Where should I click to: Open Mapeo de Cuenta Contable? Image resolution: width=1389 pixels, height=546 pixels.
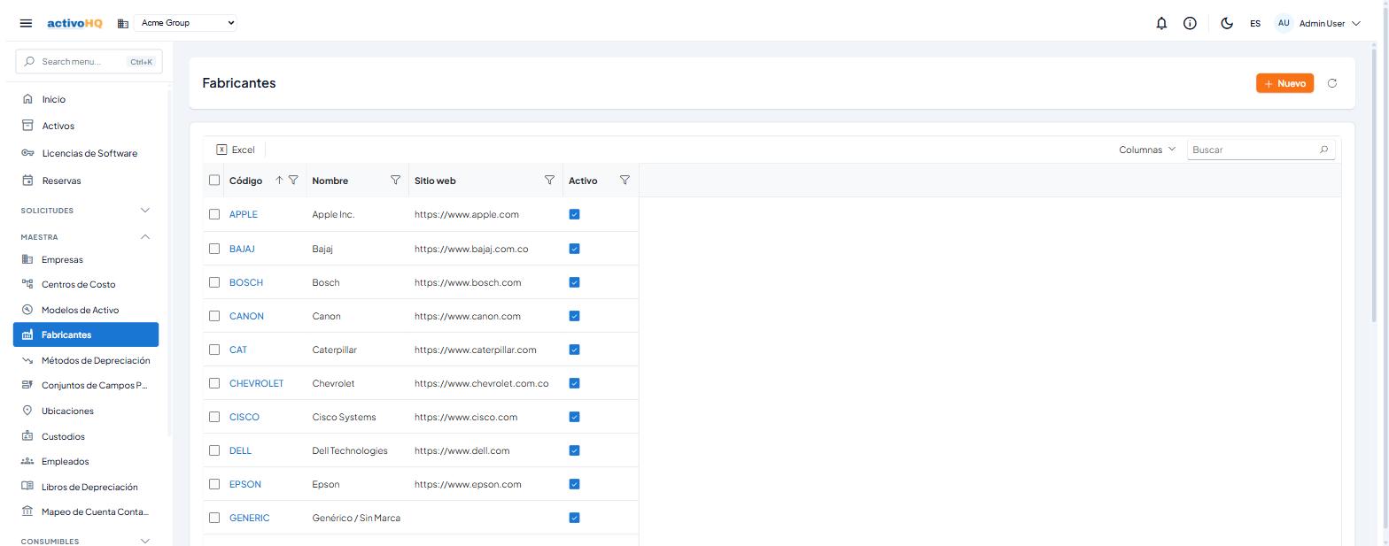pos(86,511)
